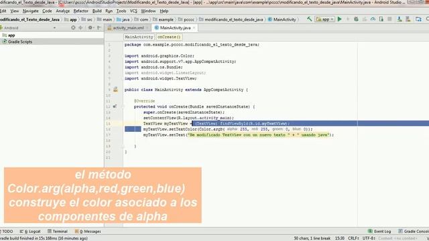
Task: Click the MainActivity structure breadcrumb
Action: 139,37
